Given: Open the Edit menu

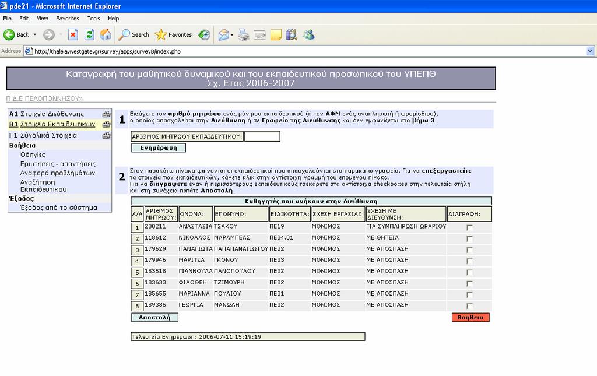Looking at the screenshot, I should pos(24,18).
